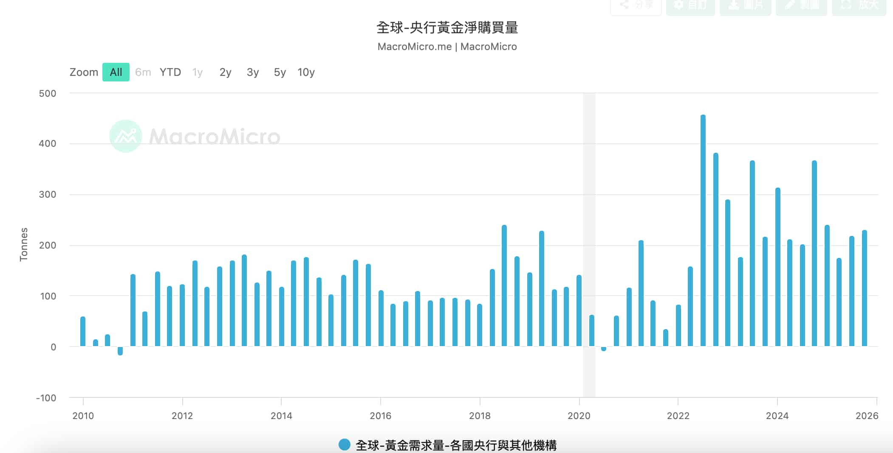Click the last bar before 2026
Image resolution: width=893 pixels, height=453 pixels.
click(x=865, y=288)
